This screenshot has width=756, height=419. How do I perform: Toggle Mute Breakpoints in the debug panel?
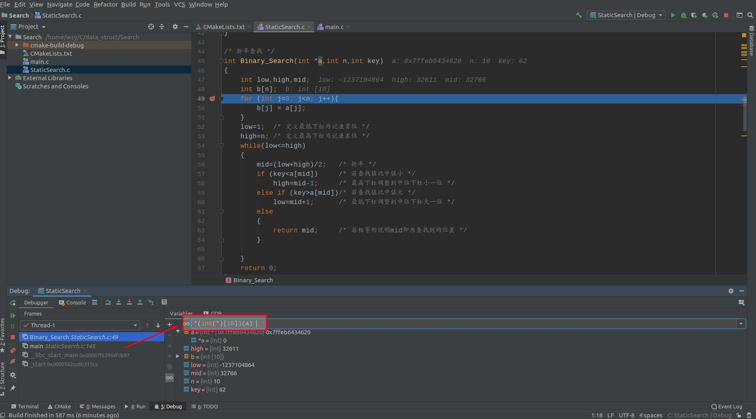(13, 362)
